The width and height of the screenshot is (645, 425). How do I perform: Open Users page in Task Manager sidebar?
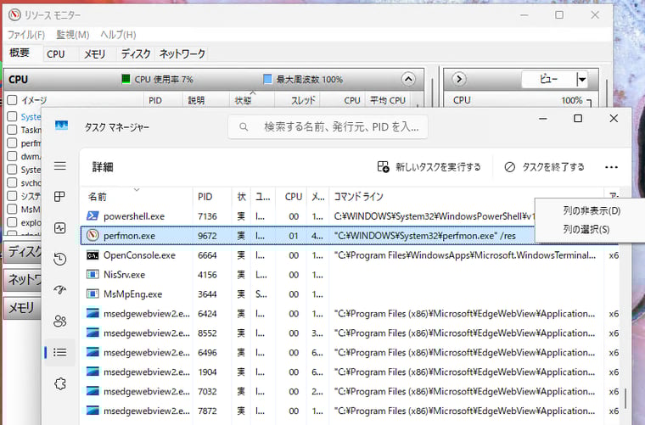coord(60,321)
